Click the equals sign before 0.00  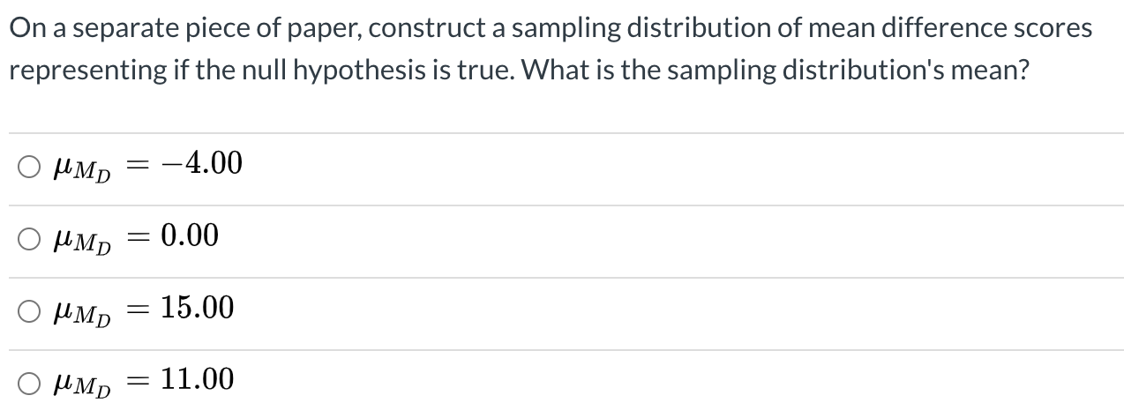[142, 237]
